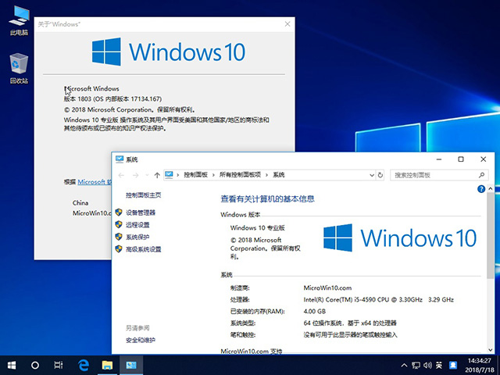Select 所有控制面板项 breadcrumb
The width and height of the screenshot is (500, 375).
click(x=240, y=175)
